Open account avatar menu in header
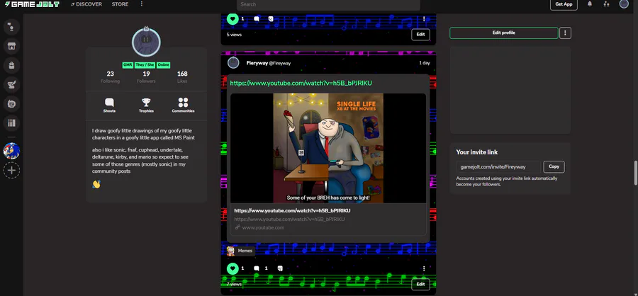Image resolution: width=638 pixels, height=296 pixels. click(624, 4)
